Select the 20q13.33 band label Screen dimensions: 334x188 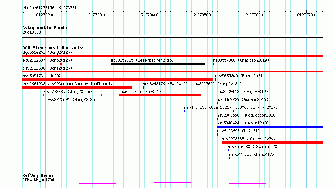pos(32,32)
